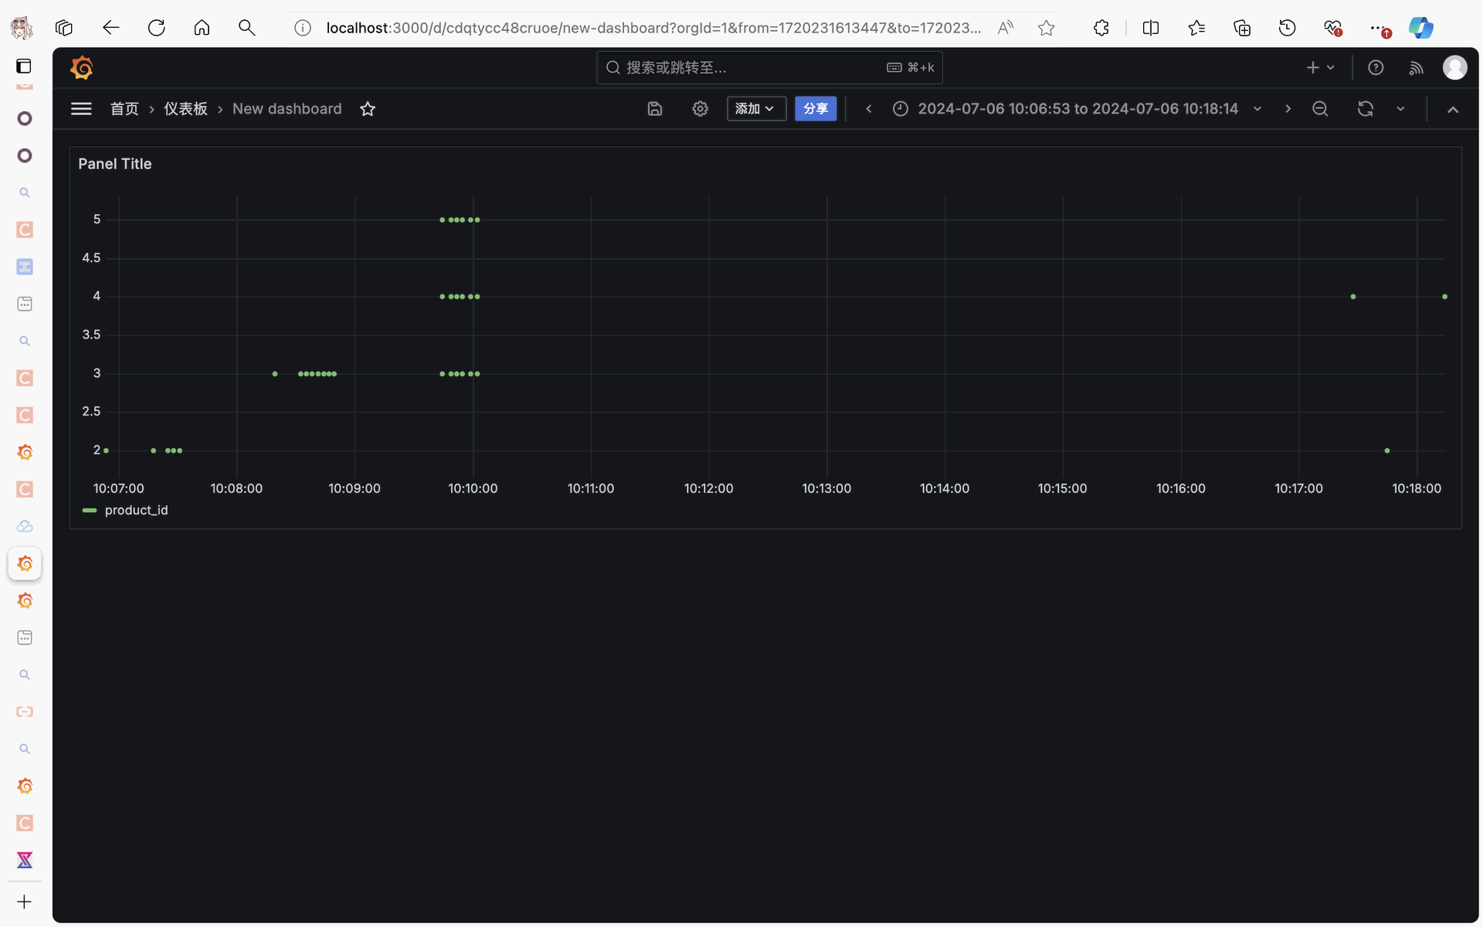The image size is (1483, 927).
Task: Click the 10:18:00 axis label
Action: pos(1417,488)
